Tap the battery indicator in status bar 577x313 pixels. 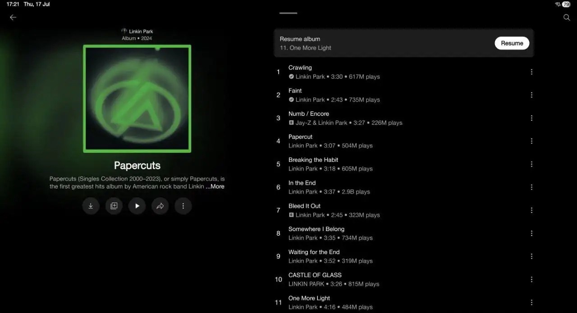click(566, 5)
